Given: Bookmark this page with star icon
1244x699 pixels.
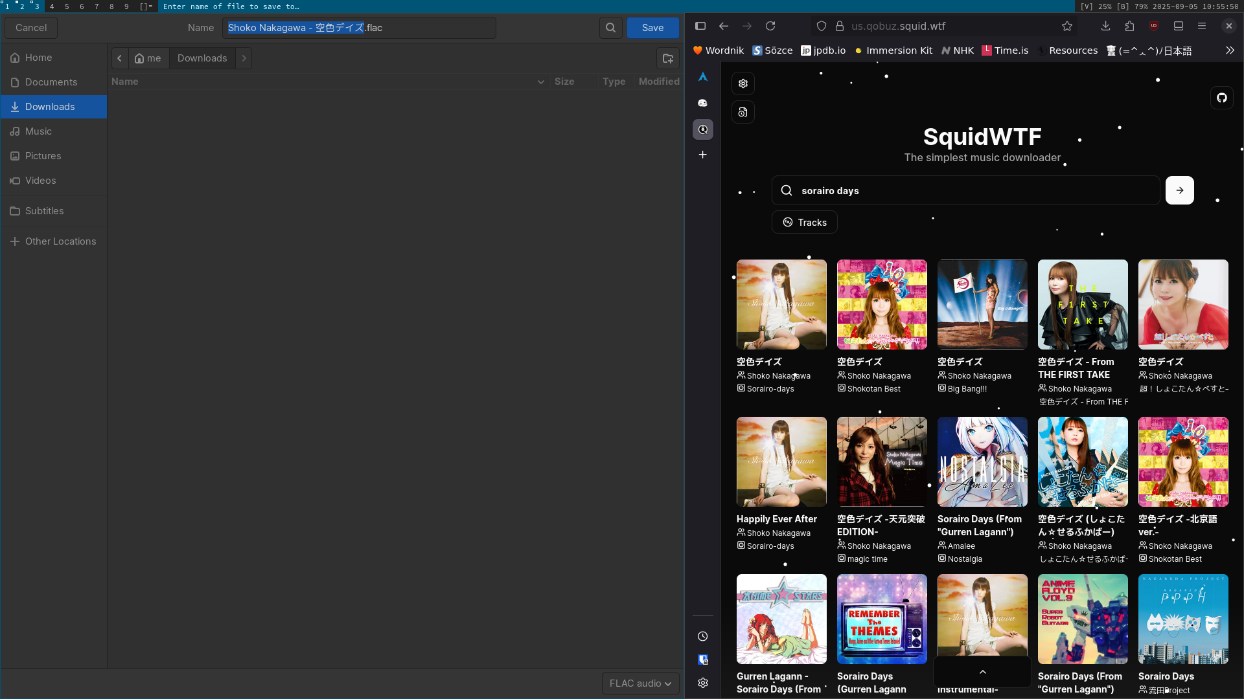Looking at the screenshot, I should [x=1067, y=26].
